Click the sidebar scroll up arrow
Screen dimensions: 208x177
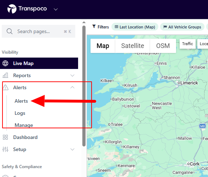point(84,22)
